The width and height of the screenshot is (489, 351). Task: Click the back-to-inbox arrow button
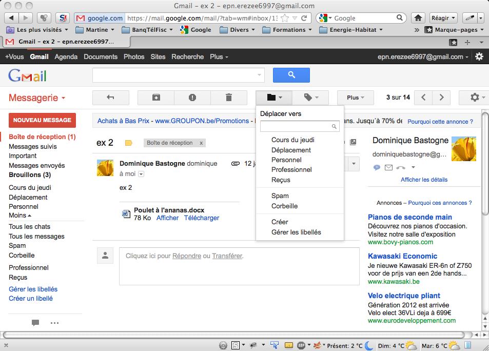111,98
